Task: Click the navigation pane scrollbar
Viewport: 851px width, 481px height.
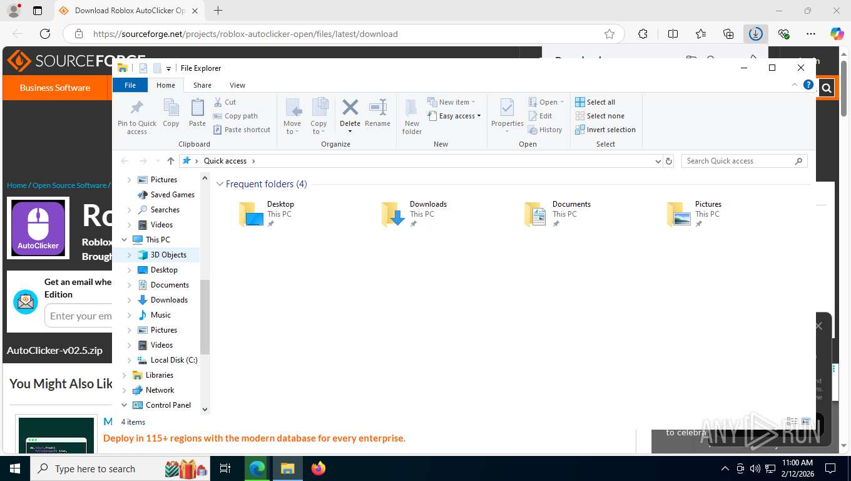Action: 205,316
